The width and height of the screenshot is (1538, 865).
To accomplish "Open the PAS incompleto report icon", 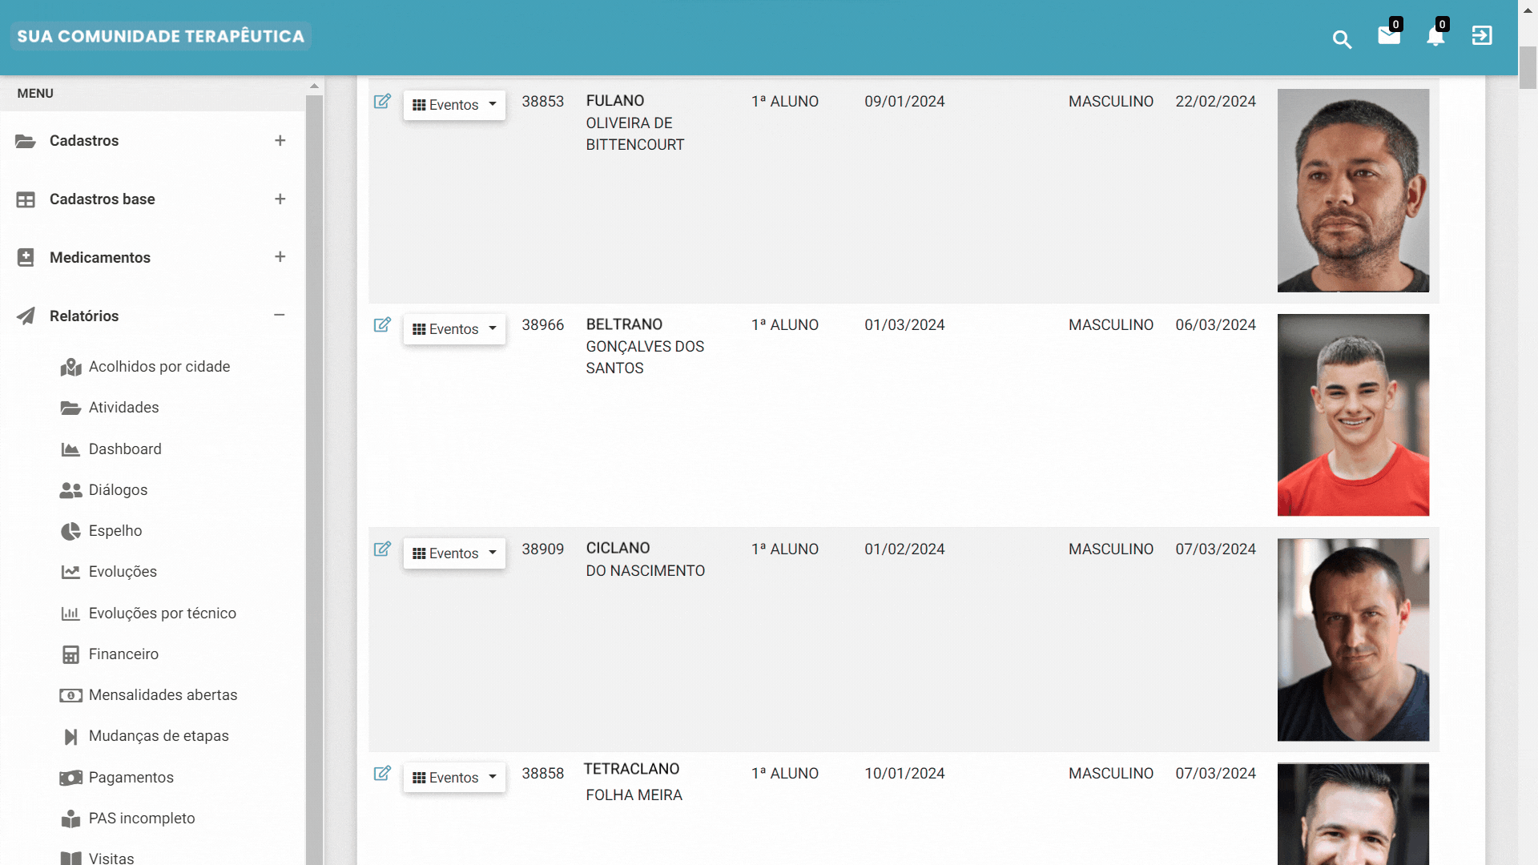I will [x=70, y=818].
